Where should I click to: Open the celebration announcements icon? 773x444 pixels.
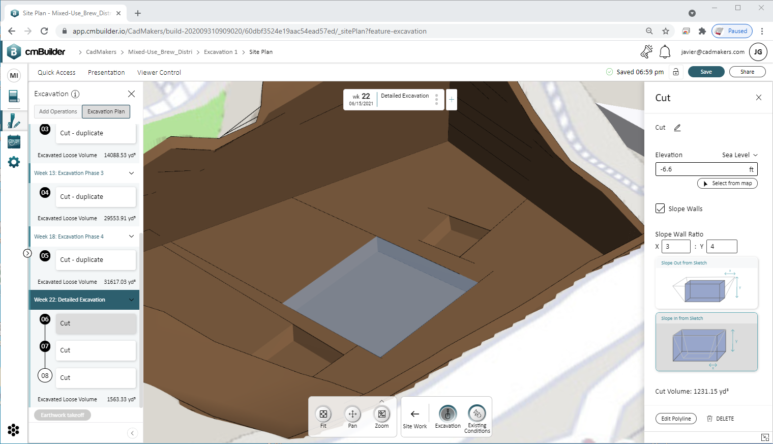coord(646,51)
